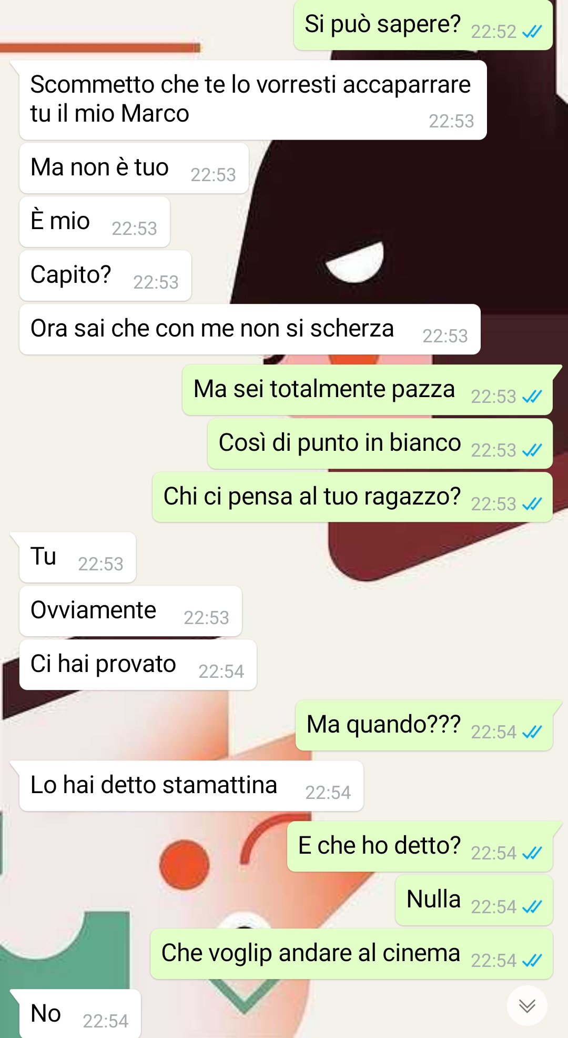
Task: Tap the 22:53 timestamp on "Capito?"
Action: pos(156,283)
